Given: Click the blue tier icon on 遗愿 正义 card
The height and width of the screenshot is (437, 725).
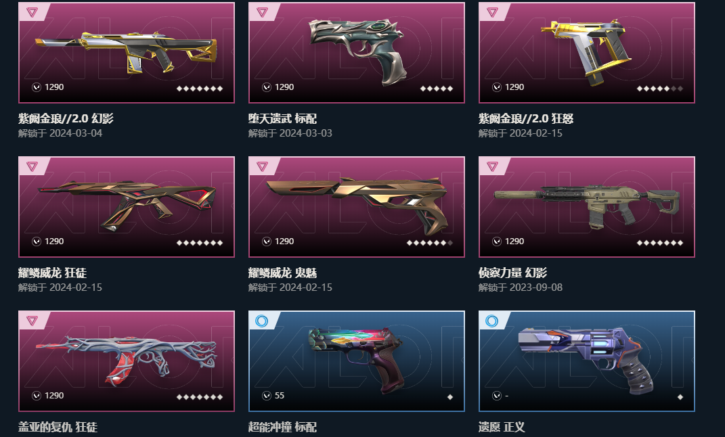Looking at the screenshot, I should coord(492,321).
